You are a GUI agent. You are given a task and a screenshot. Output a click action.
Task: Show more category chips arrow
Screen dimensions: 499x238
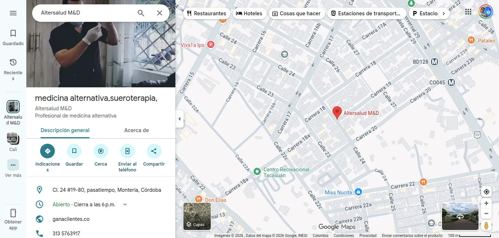tap(443, 13)
